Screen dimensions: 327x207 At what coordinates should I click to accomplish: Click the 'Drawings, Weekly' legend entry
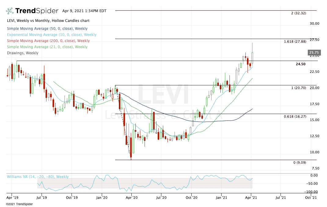click(x=23, y=53)
